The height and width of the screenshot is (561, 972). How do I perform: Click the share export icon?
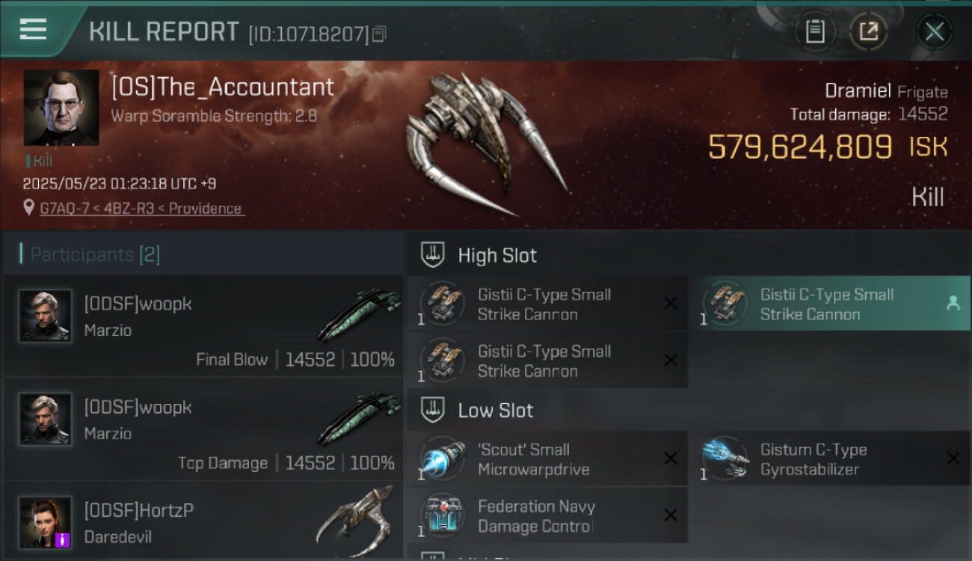[868, 31]
